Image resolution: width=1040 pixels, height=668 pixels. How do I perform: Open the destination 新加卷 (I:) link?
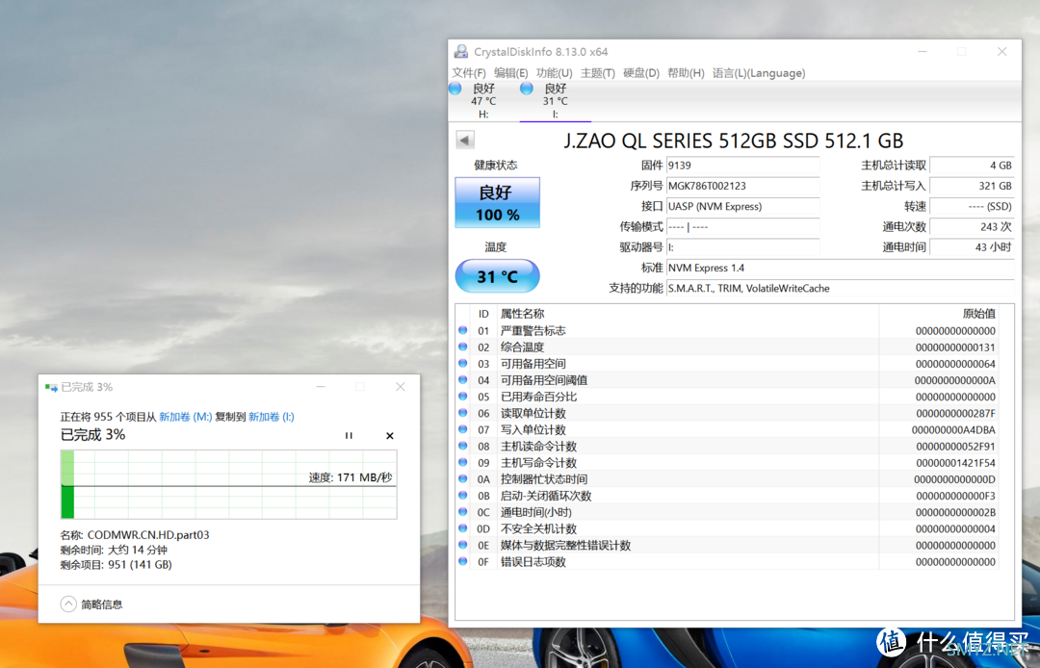click(x=272, y=417)
